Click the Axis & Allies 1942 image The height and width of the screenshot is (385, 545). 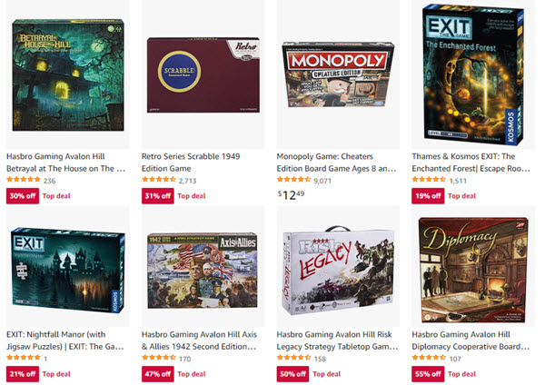point(203,271)
